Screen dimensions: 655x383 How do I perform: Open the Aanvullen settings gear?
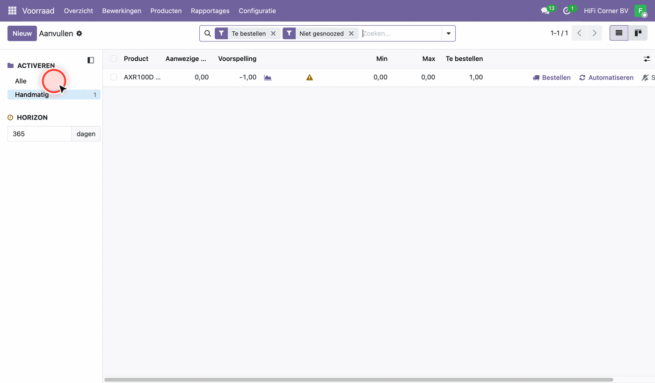click(79, 34)
